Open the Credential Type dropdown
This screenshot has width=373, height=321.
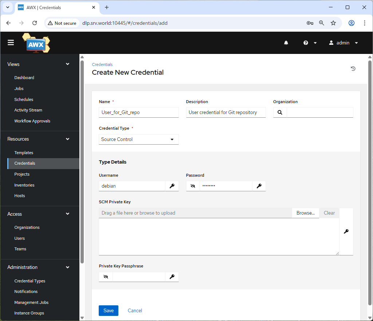click(138, 139)
